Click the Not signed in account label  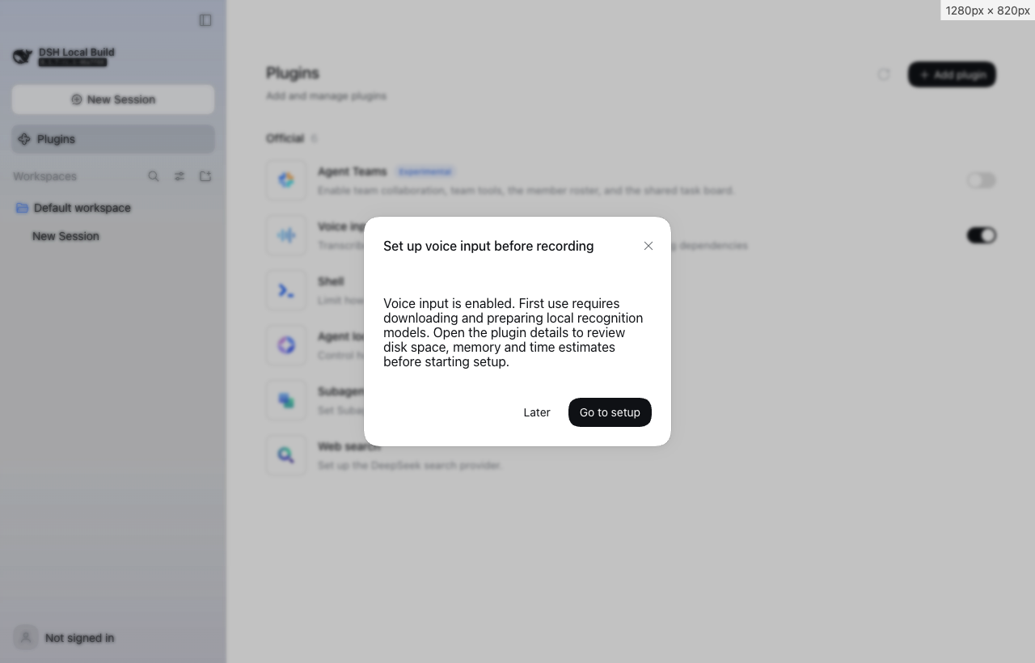click(79, 638)
